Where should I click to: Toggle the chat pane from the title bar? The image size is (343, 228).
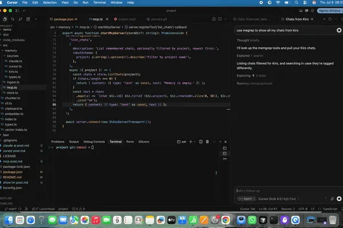coord(306,10)
